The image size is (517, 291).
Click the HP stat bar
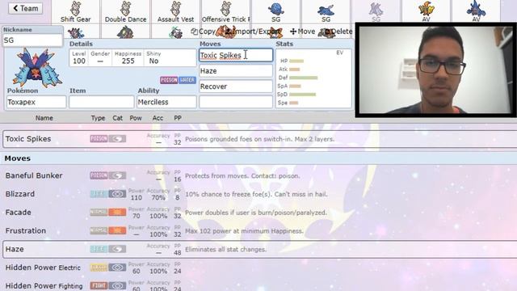coord(296,61)
